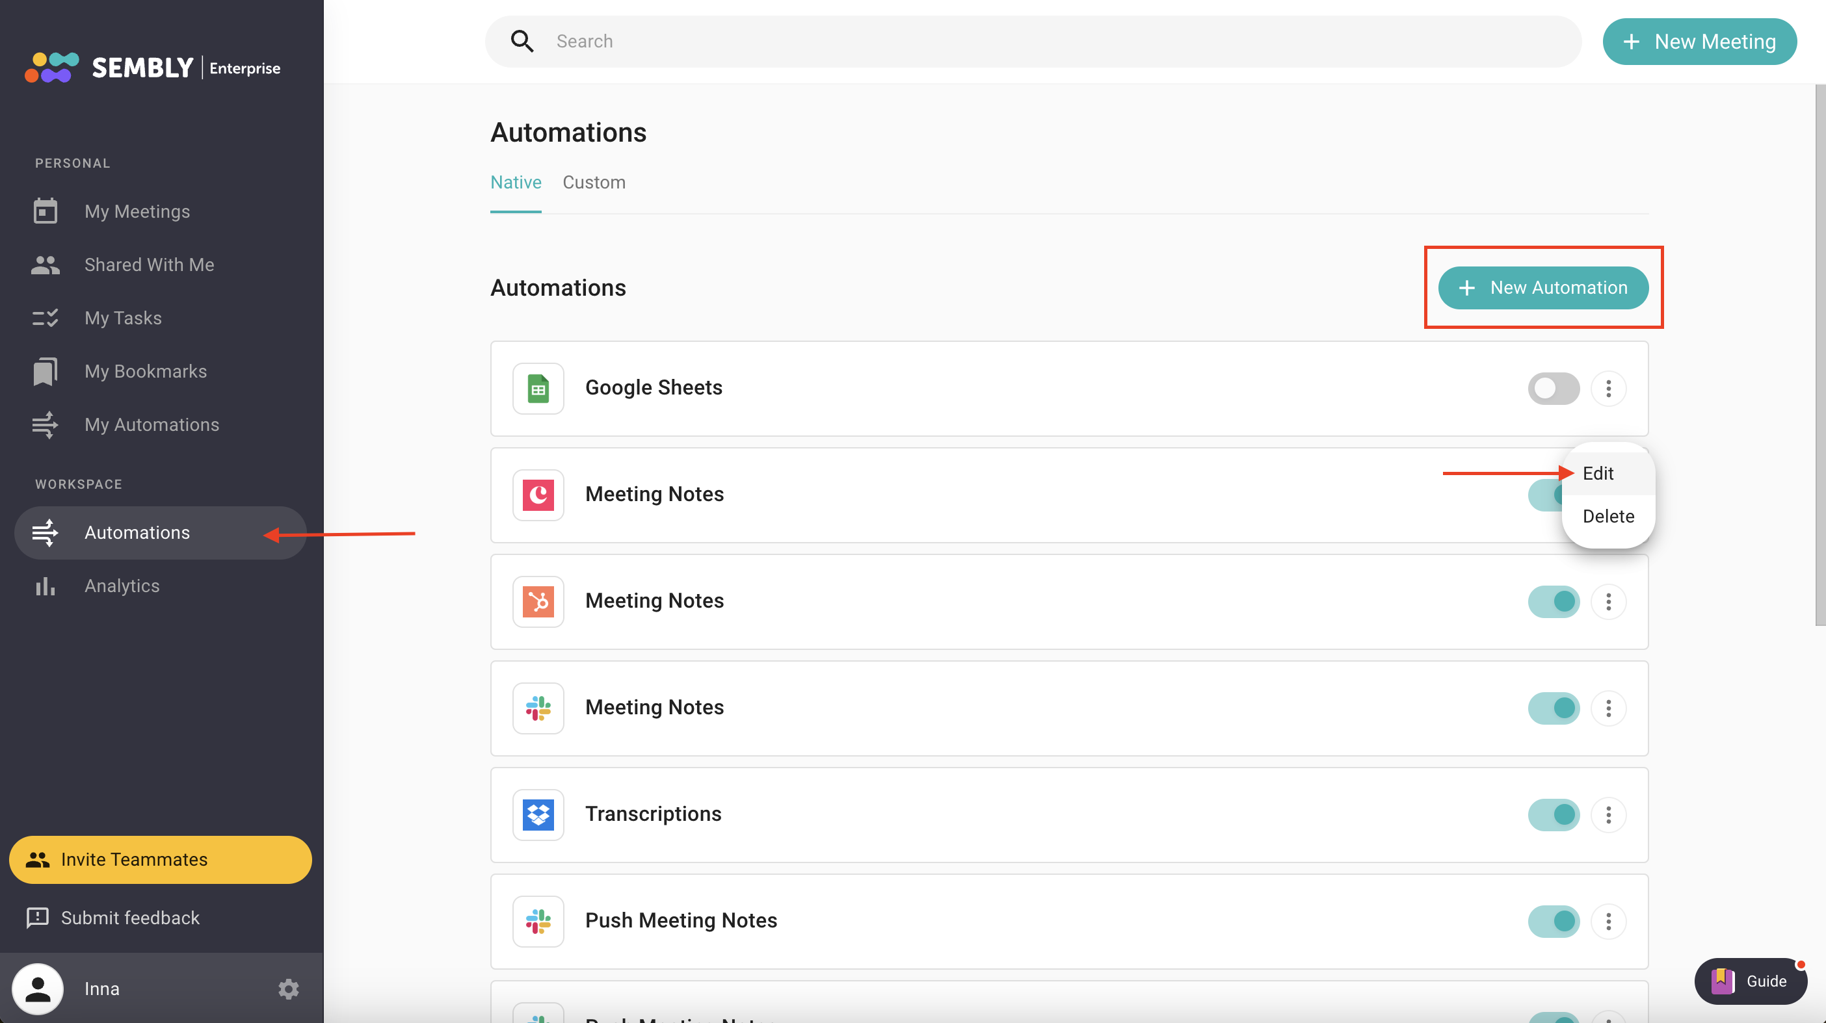Open three-dot menu for Google Sheets
Image resolution: width=1826 pixels, height=1023 pixels.
pos(1608,388)
